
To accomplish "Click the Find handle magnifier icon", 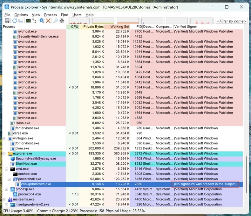I will (55, 21).
